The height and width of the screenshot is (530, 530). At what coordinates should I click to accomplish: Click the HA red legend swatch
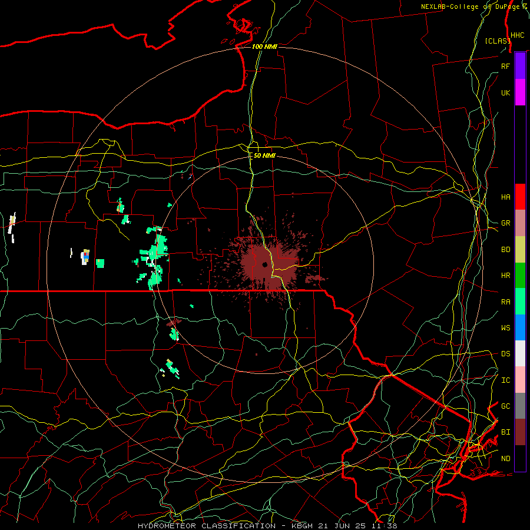(520, 197)
